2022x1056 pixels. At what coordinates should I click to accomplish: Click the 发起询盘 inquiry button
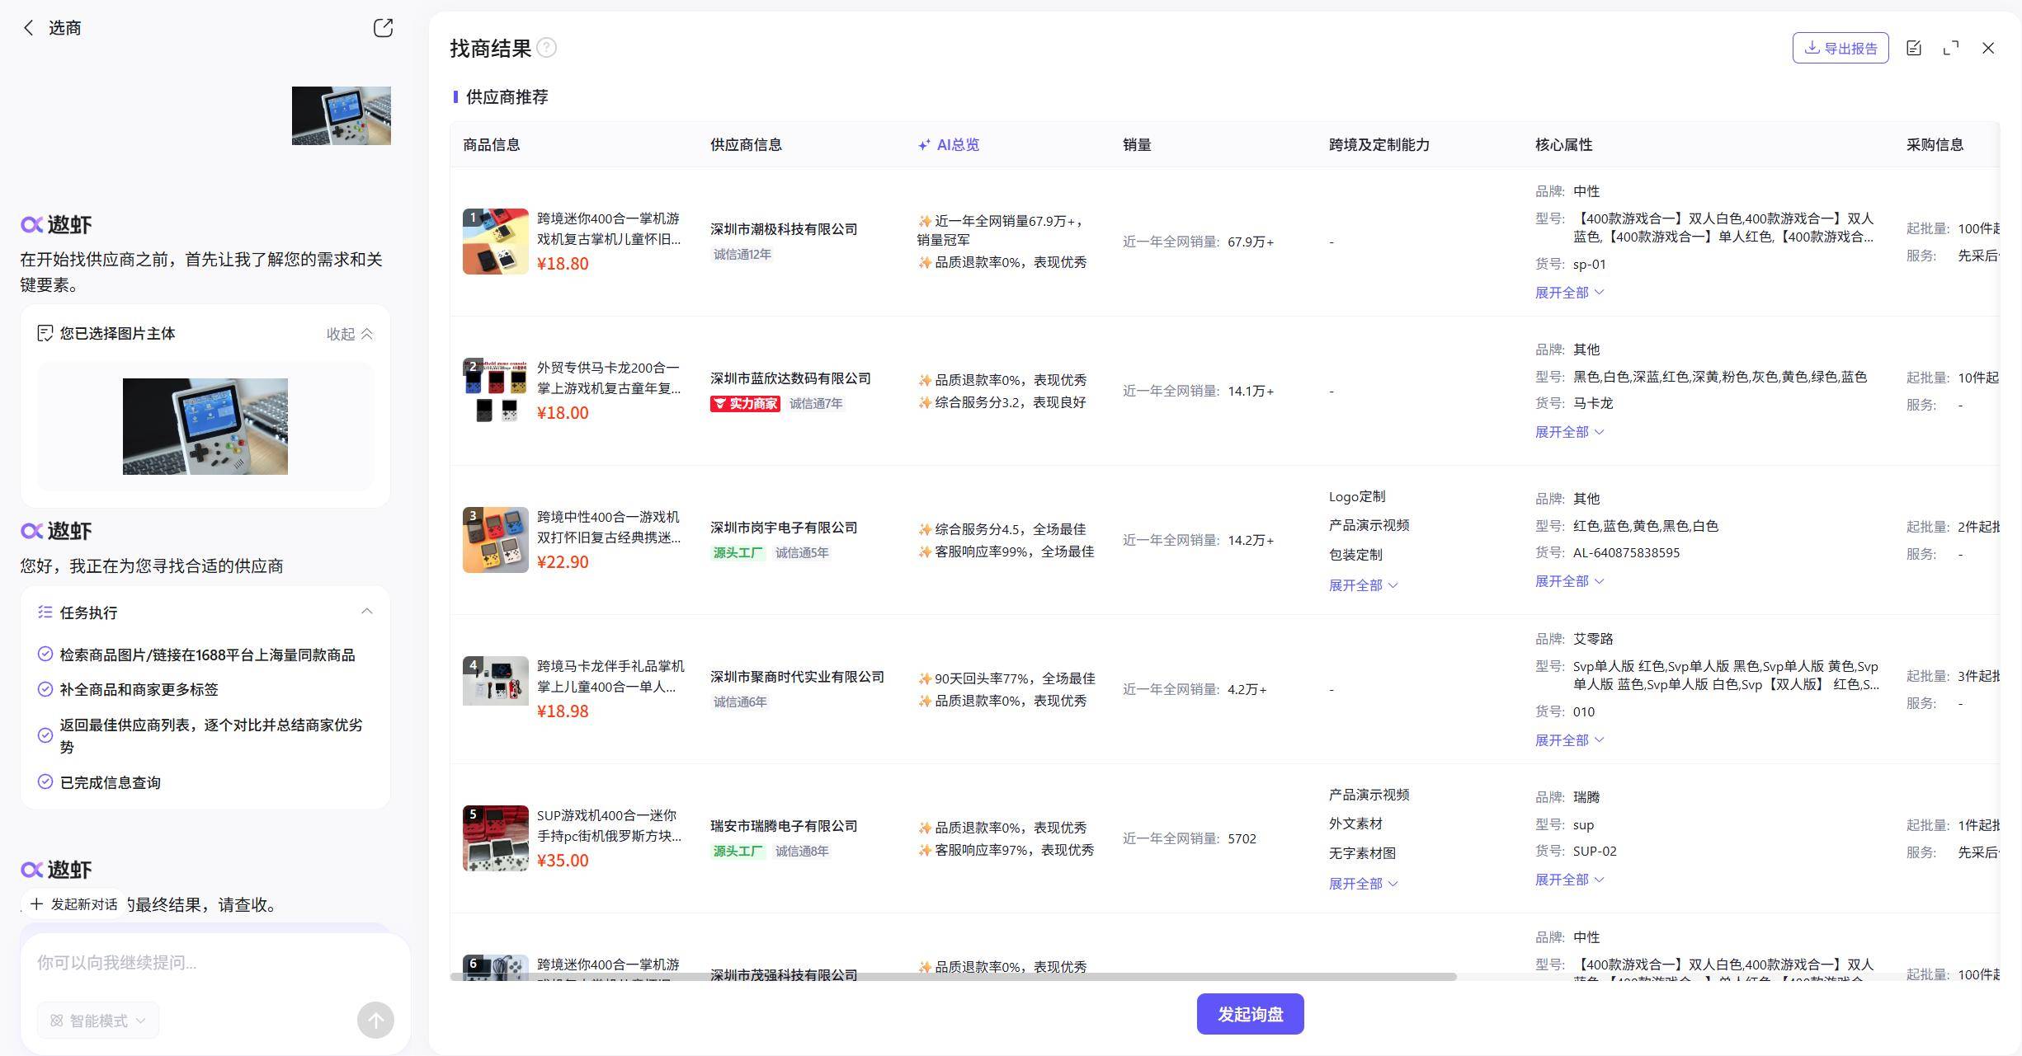point(1250,1014)
